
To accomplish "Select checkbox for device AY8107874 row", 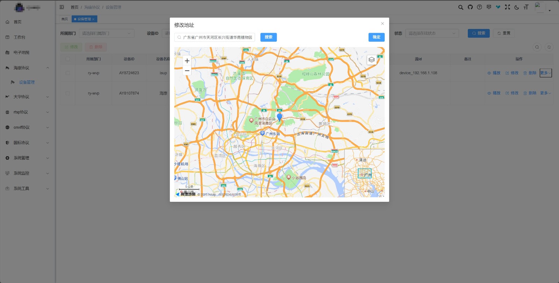I will click(x=68, y=93).
